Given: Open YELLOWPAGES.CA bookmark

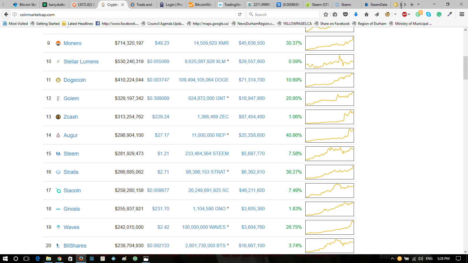Looking at the screenshot, I should click(x=294, y=23).
